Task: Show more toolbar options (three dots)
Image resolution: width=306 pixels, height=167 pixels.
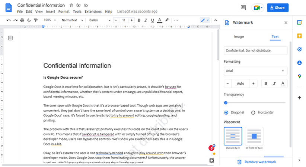Action: click(x=176, y=20)
